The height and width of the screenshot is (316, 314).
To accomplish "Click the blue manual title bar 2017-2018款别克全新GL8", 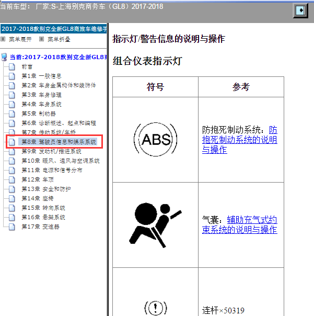I will click(53, 29).
